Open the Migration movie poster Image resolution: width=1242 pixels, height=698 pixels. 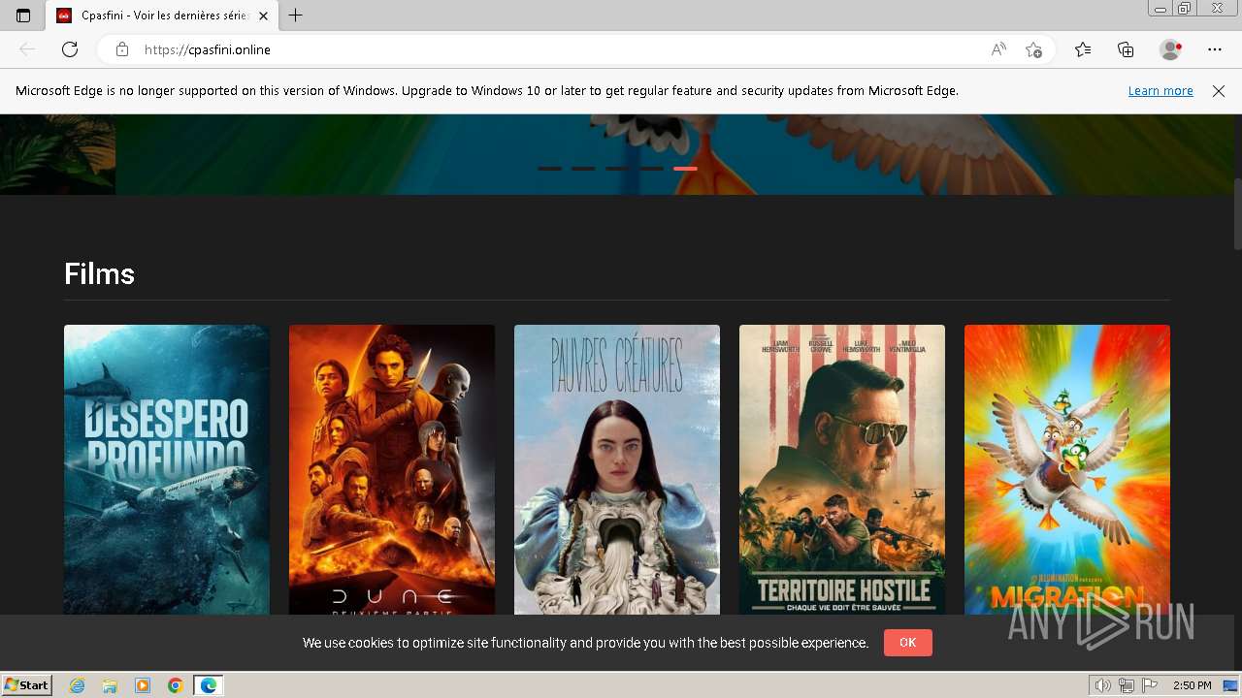pos(1067,469)
